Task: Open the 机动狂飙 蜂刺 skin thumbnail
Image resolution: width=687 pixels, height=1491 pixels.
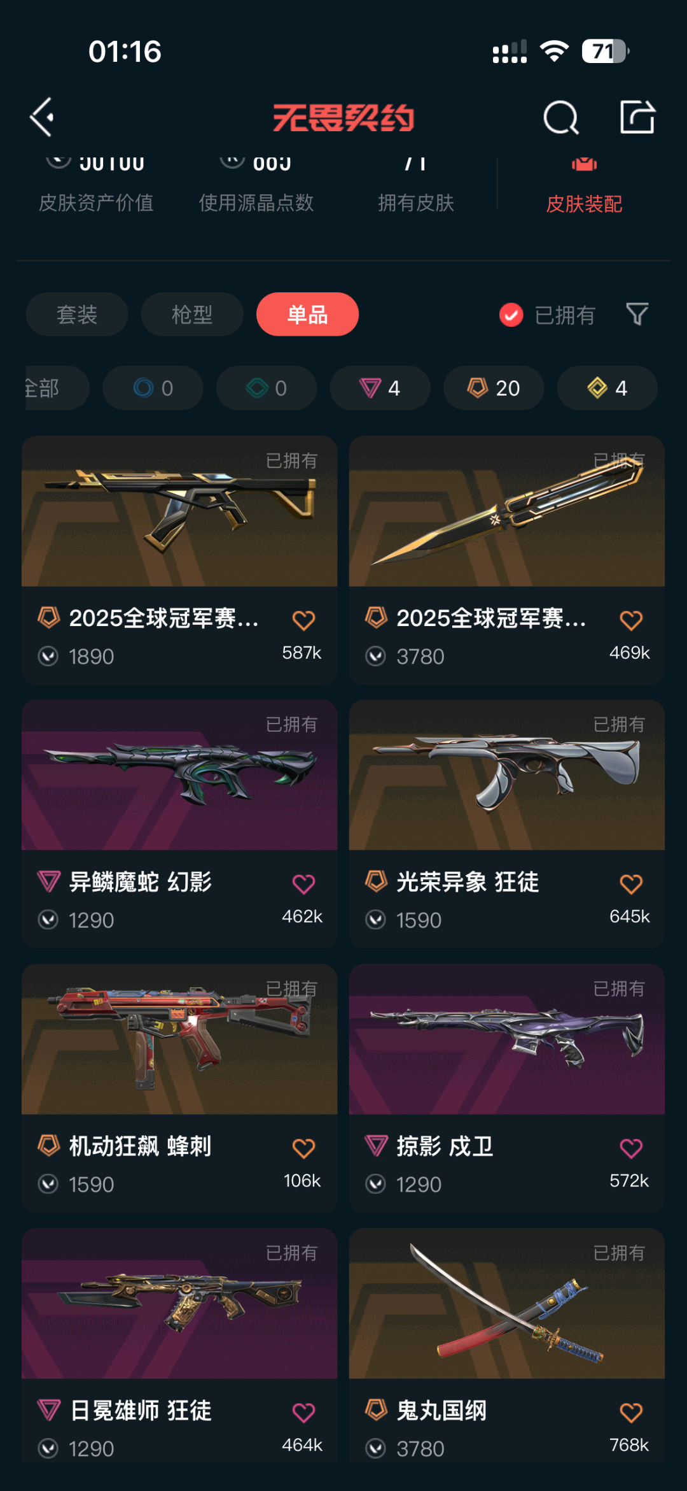Action: coord(179,1039)
